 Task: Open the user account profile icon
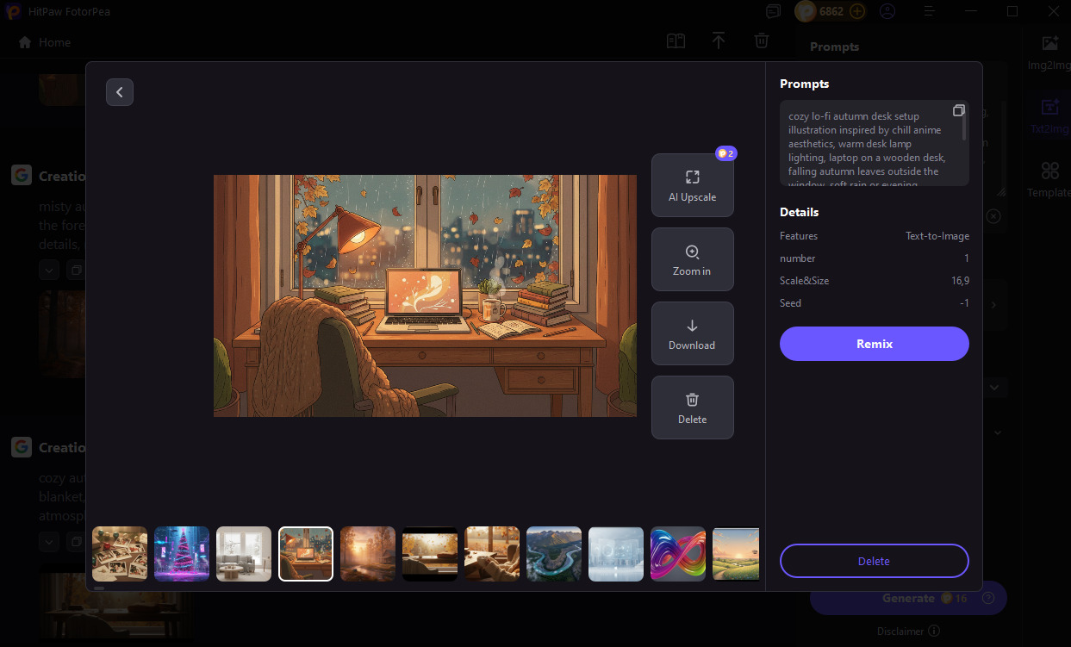click(887, 11)
